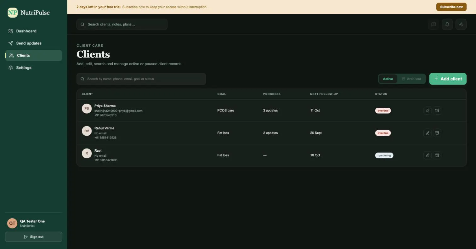Click the phone number +918851413528
Image resolution: width=476 pixels, height=249 pixels.
tap(105, 138)
